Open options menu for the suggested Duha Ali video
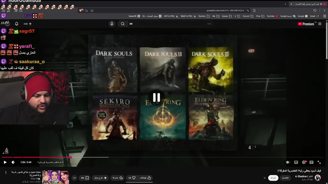The height and width of the screenshot is (184, 328). 6,172
